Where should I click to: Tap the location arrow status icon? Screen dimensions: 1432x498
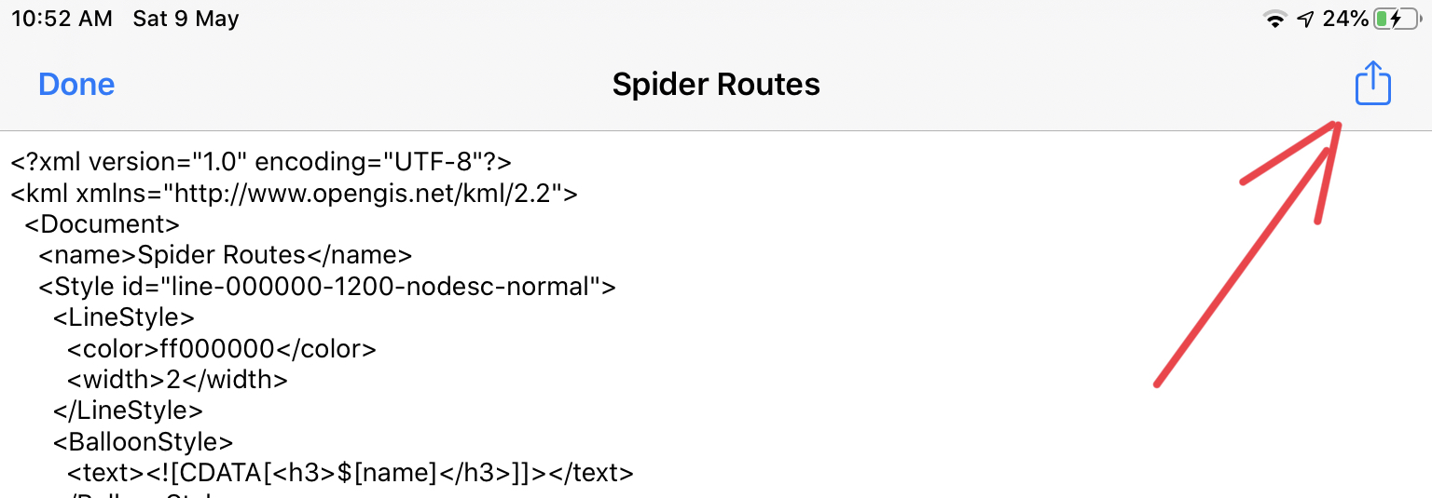(1305, 20)
